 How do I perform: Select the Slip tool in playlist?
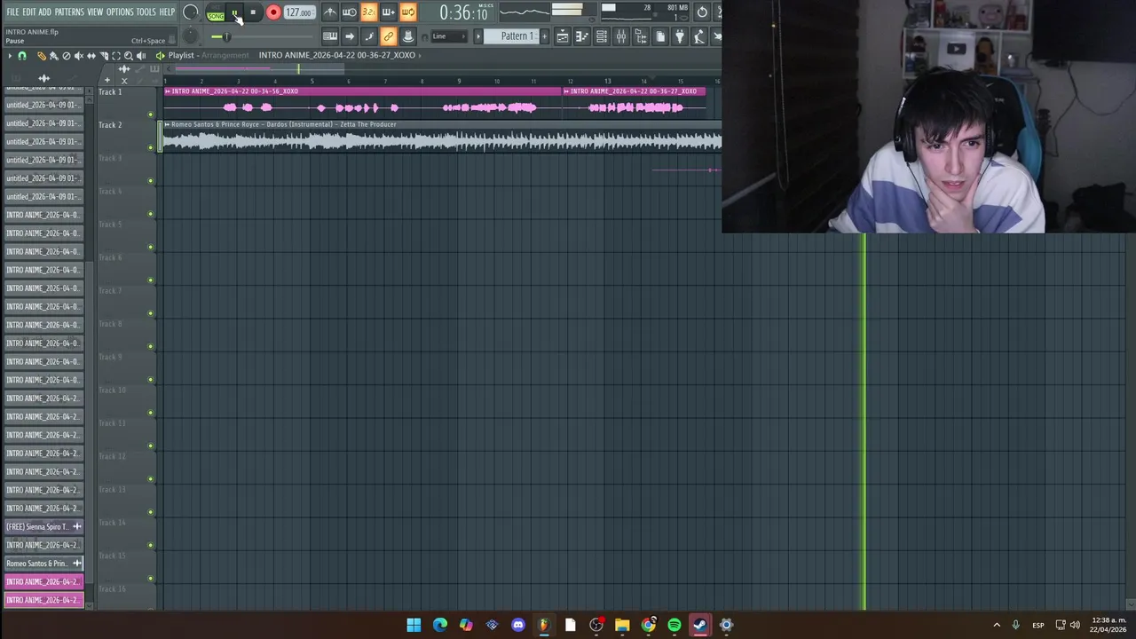(x=91, y=56)
